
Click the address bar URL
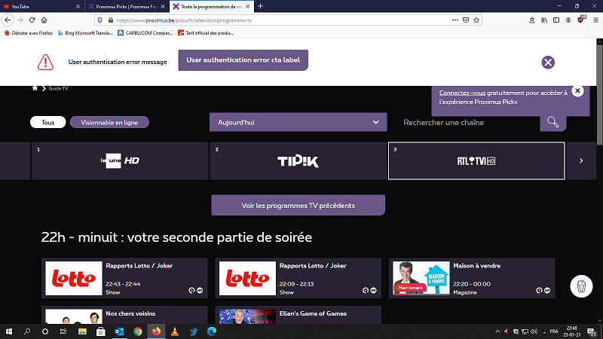click(x=184, y=20)
